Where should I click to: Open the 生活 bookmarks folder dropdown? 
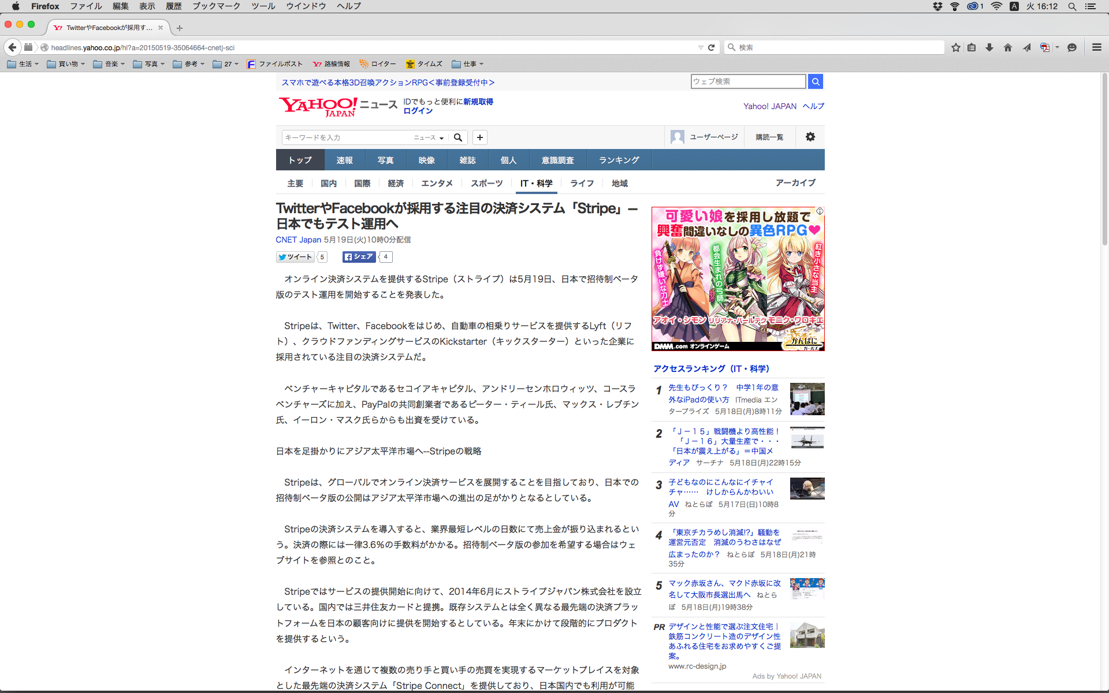point(23,64)
